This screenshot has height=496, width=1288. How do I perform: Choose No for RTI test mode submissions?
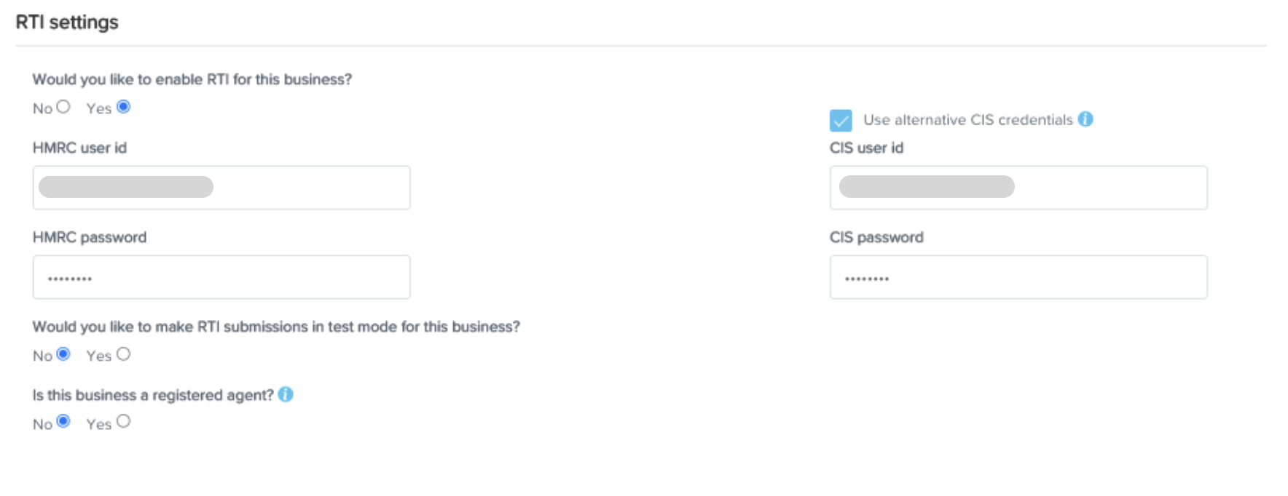point(63,354)
